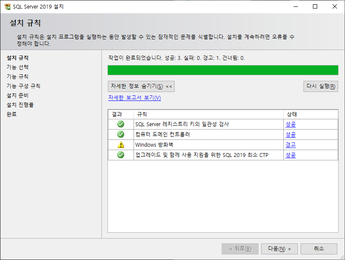The image size is (345, 260).
Task: Select 설치 준비 step in sidebar
Action: tap(18, 95)
